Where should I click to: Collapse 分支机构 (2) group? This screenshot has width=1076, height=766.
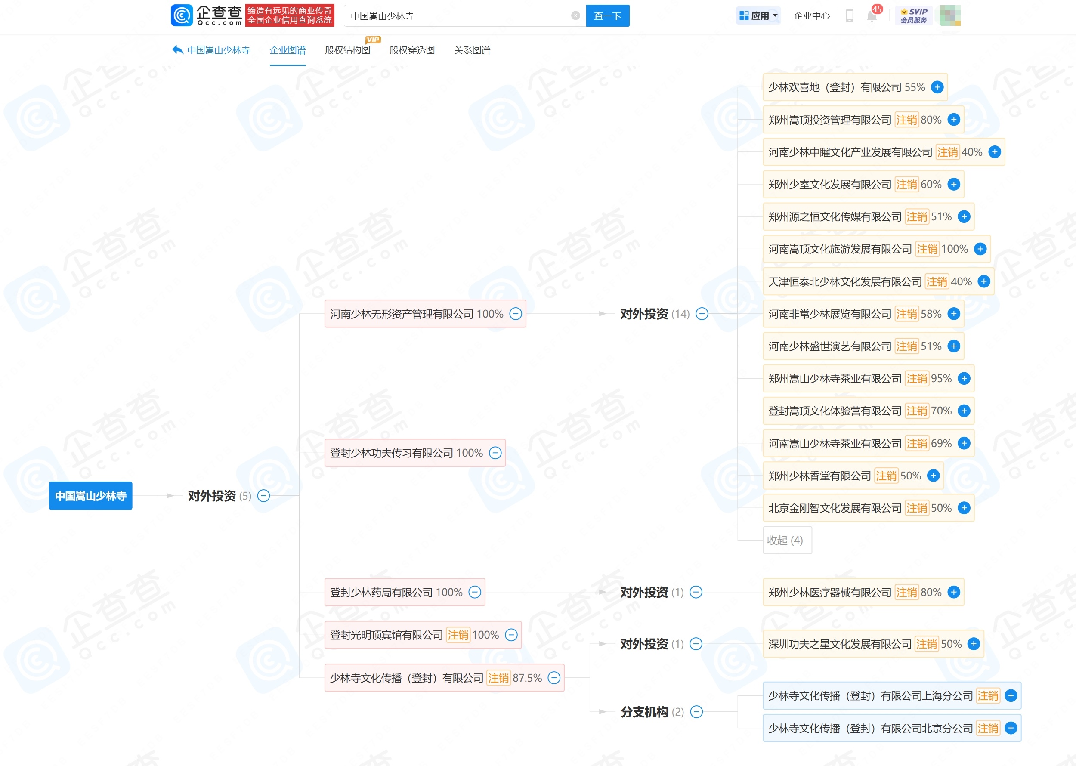point(696,712)
